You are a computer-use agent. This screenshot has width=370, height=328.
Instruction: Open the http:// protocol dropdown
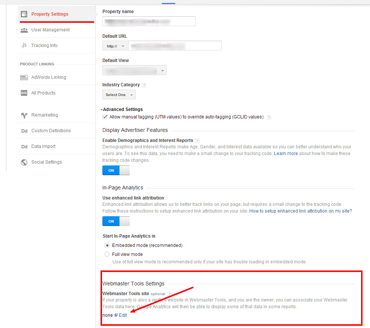click(x=115, y=46)
